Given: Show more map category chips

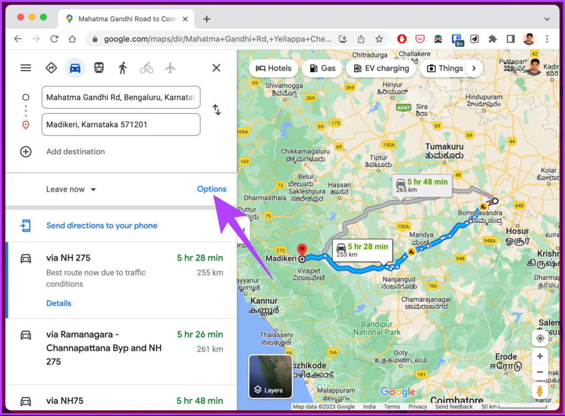Looking at the screenshot, I should point(474,68).
